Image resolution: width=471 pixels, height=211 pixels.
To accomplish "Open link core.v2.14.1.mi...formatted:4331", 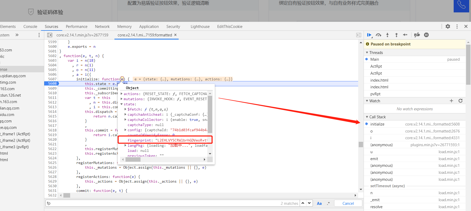I will tap(432, 138).
